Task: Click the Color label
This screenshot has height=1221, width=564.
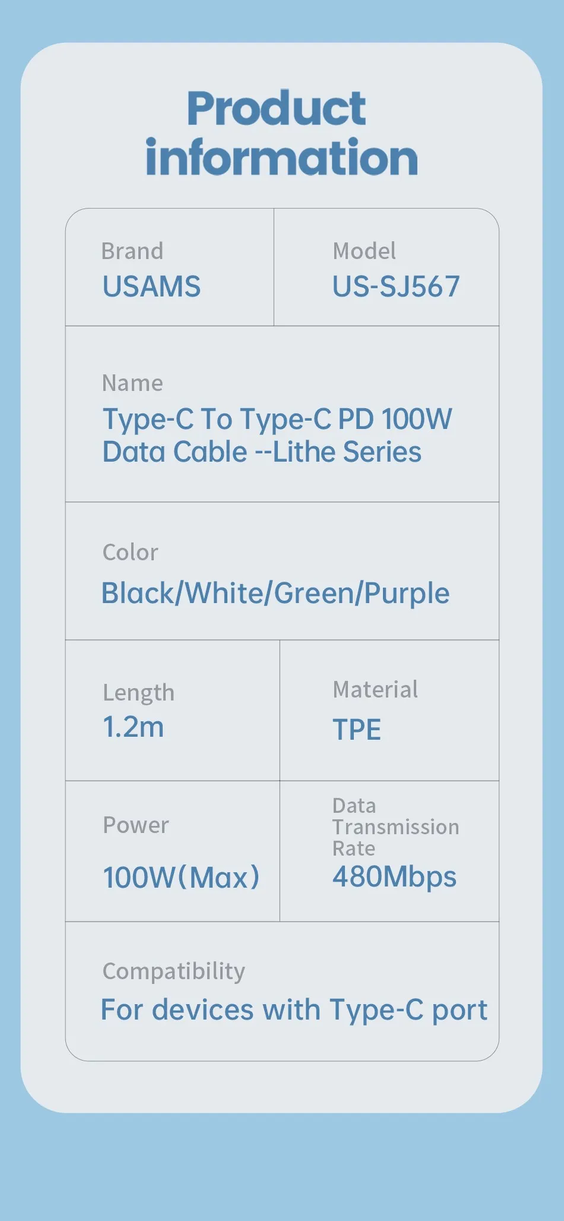Action: [131, 553]
